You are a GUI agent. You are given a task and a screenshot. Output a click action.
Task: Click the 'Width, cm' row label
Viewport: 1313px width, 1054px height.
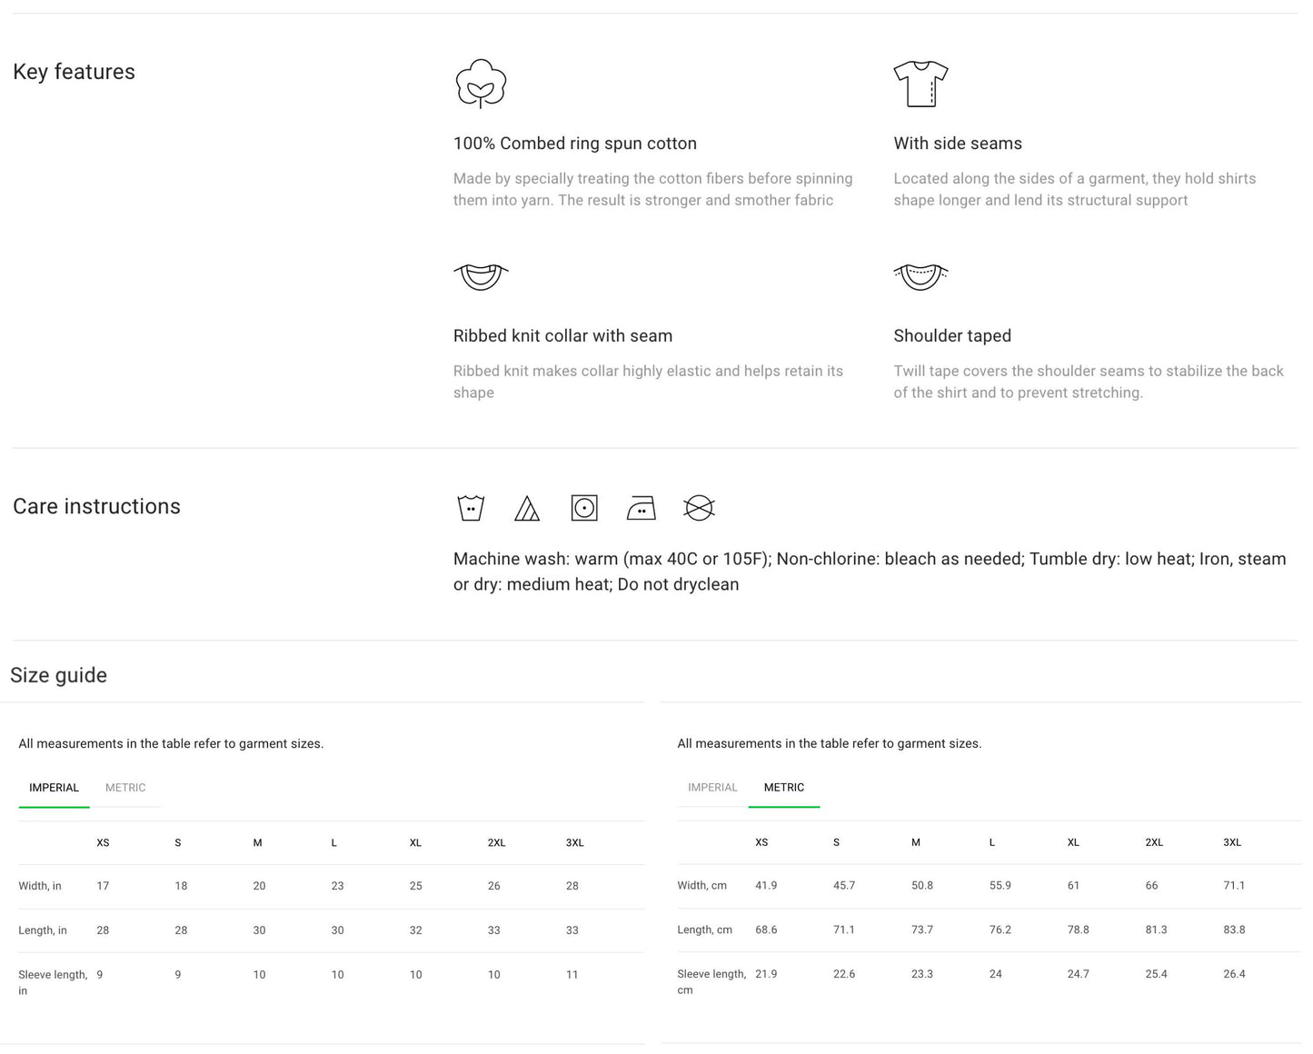coord(701,886)
